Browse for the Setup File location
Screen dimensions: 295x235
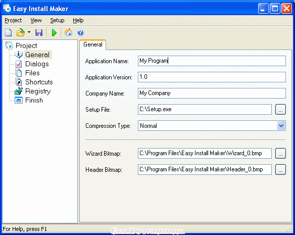click(280, 109)
